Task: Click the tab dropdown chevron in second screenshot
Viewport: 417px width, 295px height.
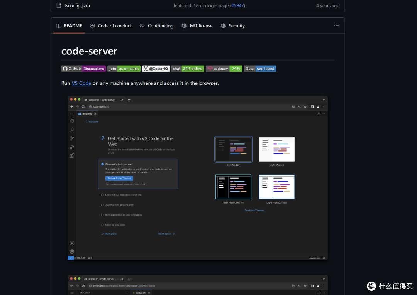Action: click(324, 279)
